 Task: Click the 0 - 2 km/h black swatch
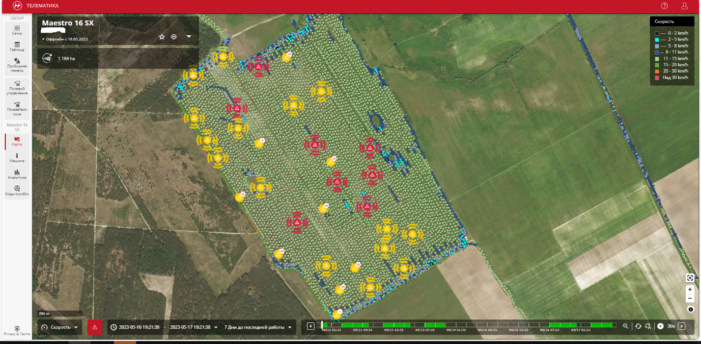pos(657,33)
